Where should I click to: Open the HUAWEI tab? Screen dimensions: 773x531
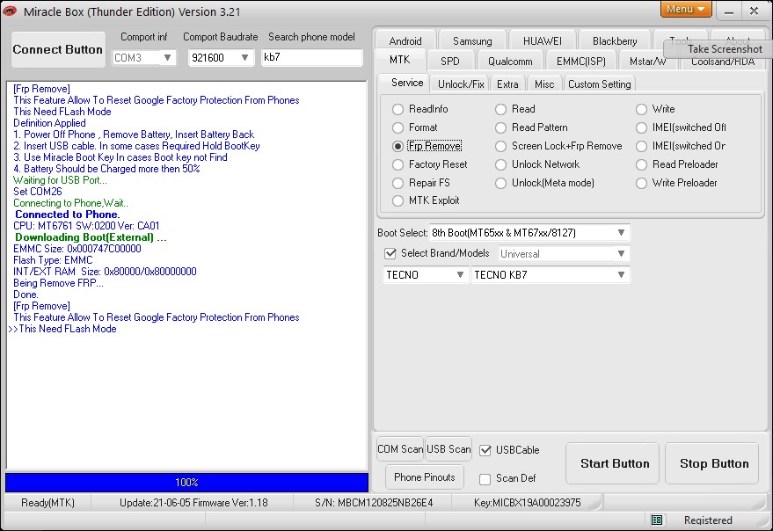pyautogui.click(x=543, y=41)
